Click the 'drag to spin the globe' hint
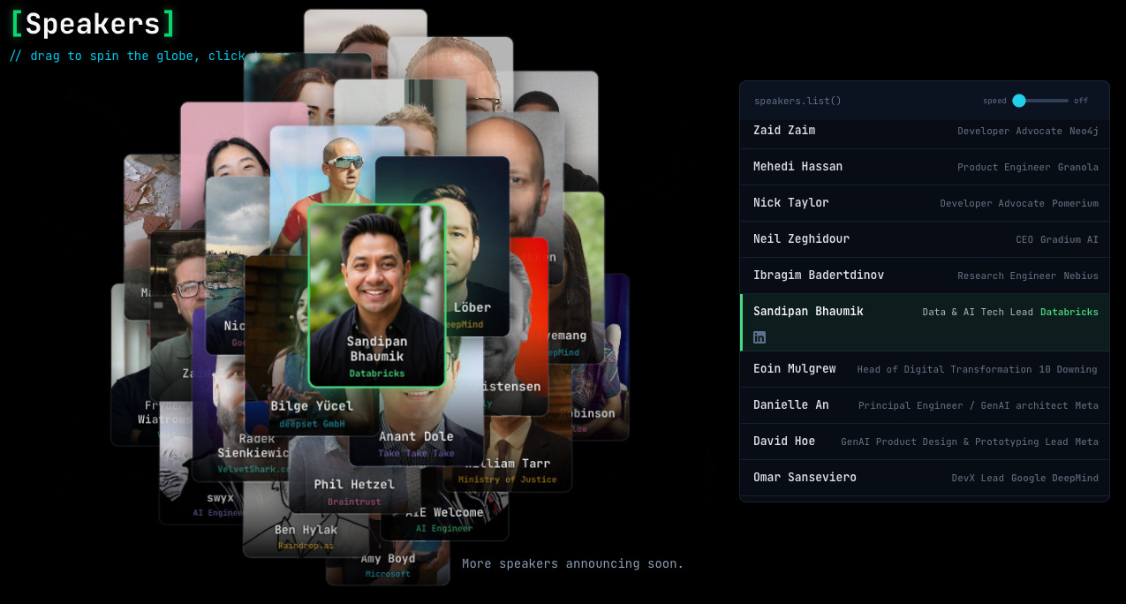This screenshot has width=1126, height=604. coord(133,56)
